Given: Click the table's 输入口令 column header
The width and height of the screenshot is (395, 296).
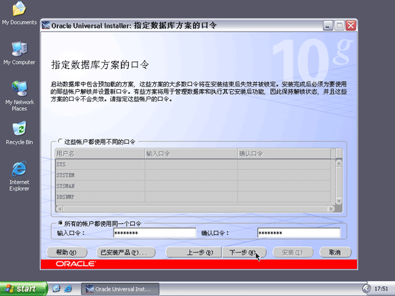Looking at the screenshot, I should pos(191,154).
